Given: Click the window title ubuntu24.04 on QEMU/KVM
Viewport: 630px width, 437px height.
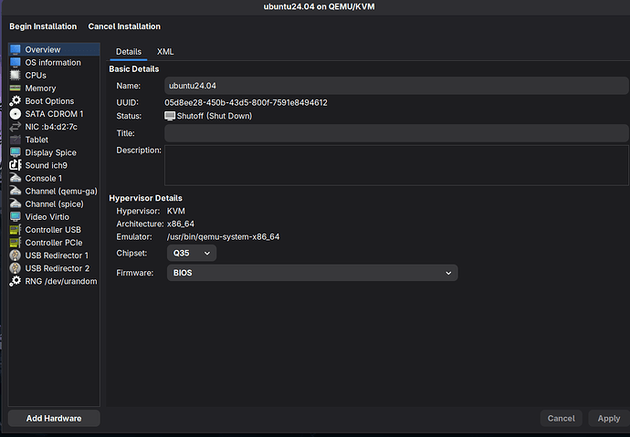Looking at the screenshot, I should tap(319, 6).
